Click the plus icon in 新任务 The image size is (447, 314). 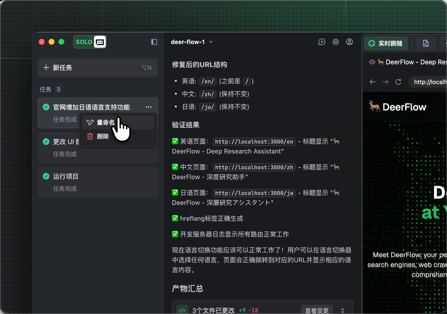click(x=46, y=68)
